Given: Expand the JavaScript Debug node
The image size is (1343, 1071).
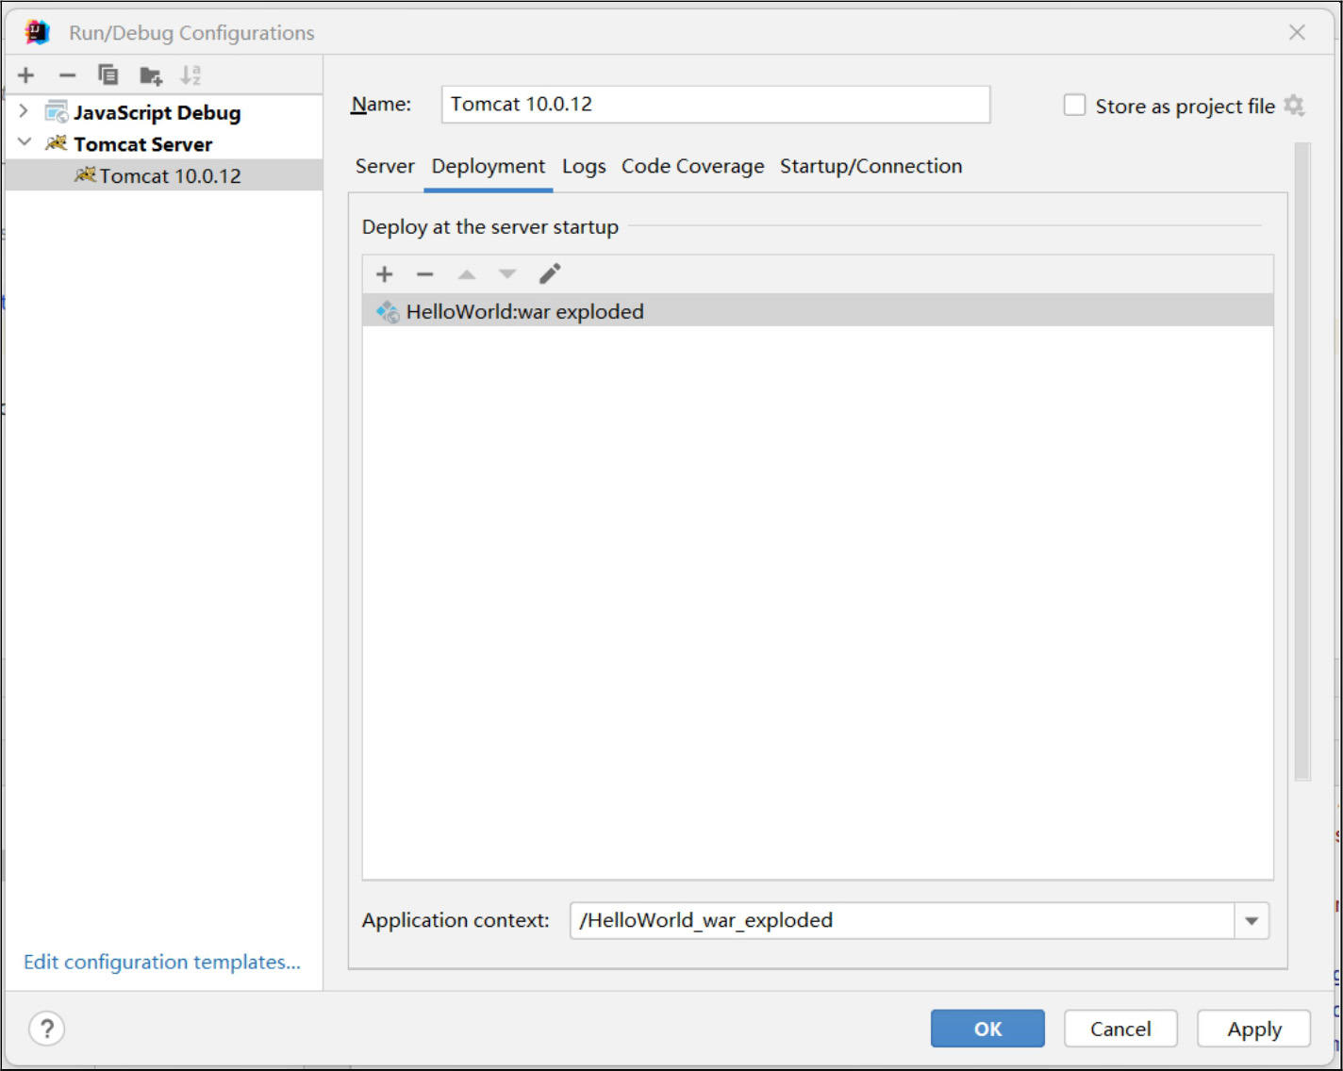Looking at the screenshot, I should [24, 111].
